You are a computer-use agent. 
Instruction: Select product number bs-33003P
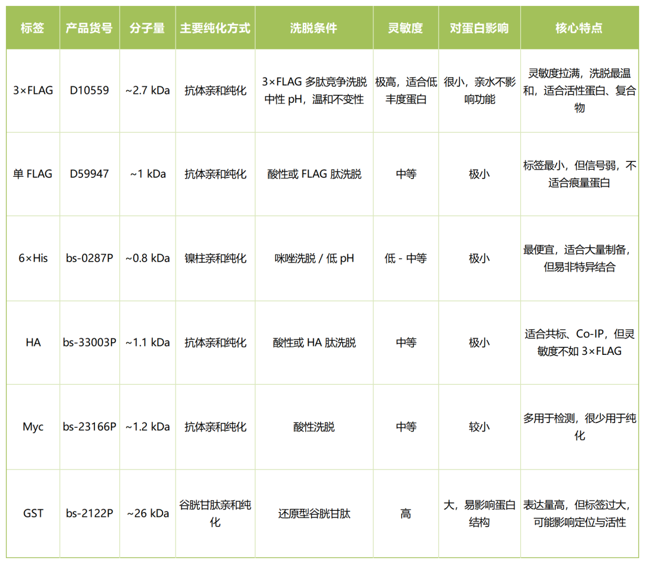(89, 343)
